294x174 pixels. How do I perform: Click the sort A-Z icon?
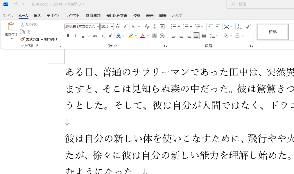click(239, 27)
